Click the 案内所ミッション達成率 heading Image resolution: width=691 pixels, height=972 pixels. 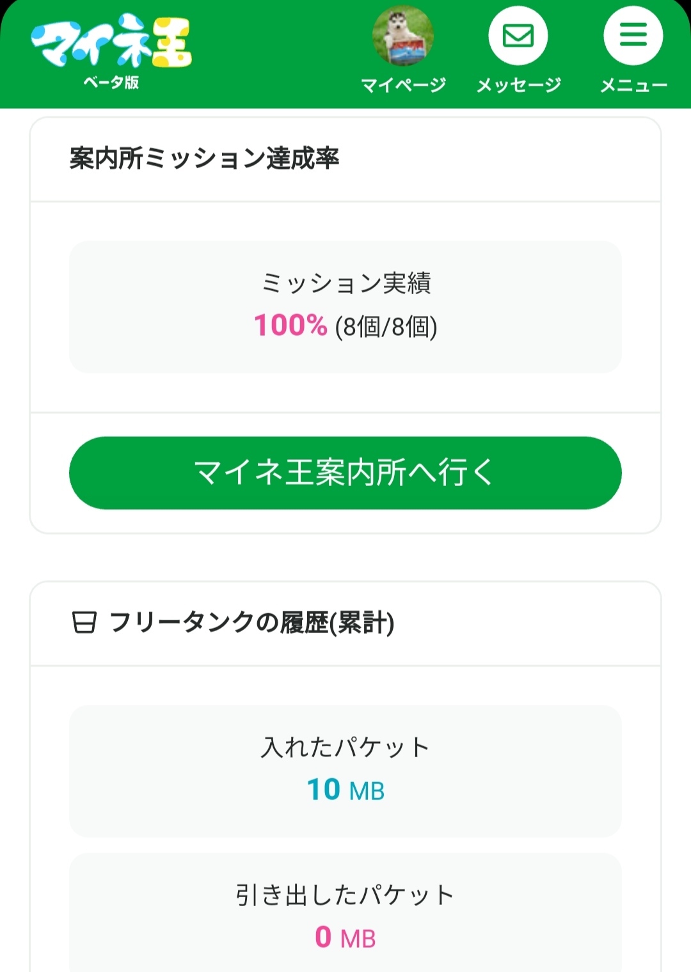click(204, 159)
